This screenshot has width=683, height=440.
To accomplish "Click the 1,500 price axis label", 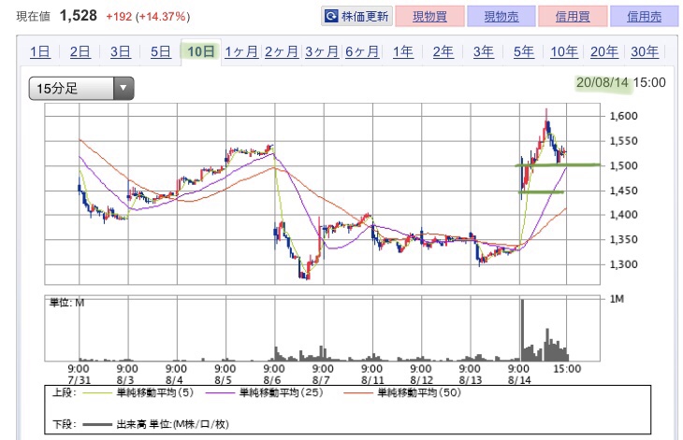I will pos(623,165).
